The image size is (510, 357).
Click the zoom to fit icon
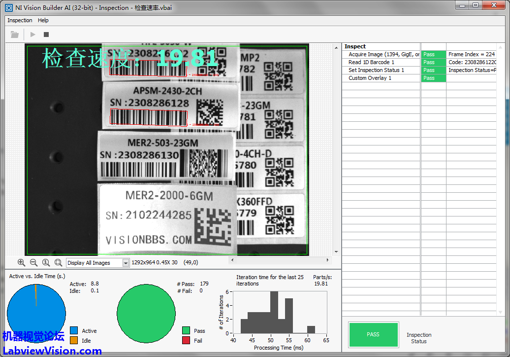(x=58, y=263)
